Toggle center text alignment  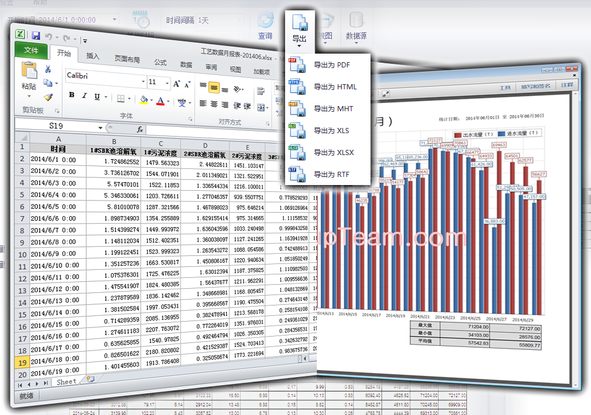214,104
